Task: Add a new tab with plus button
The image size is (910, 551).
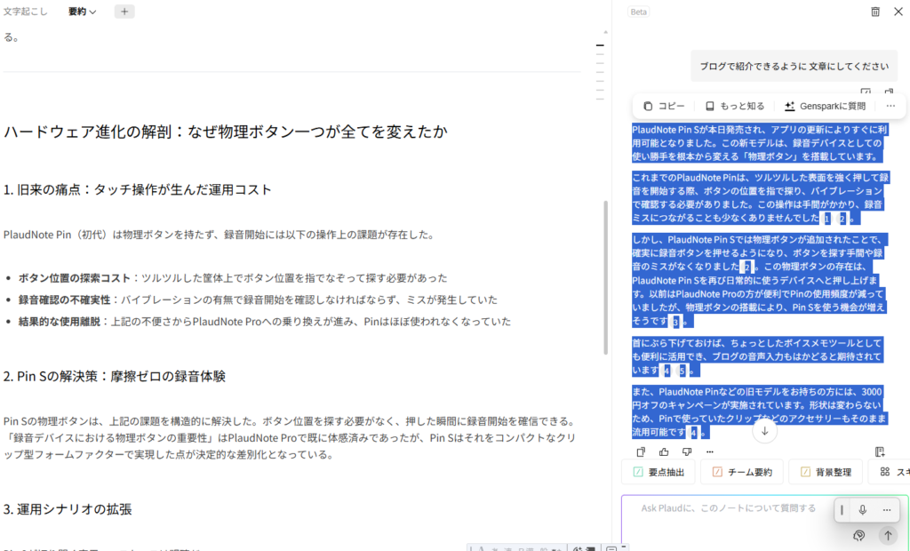Action: click(x=124, y=12)
